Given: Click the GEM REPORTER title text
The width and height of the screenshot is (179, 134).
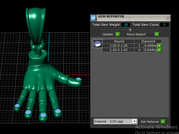Looking at the screenshot, I should pos(111,16).
